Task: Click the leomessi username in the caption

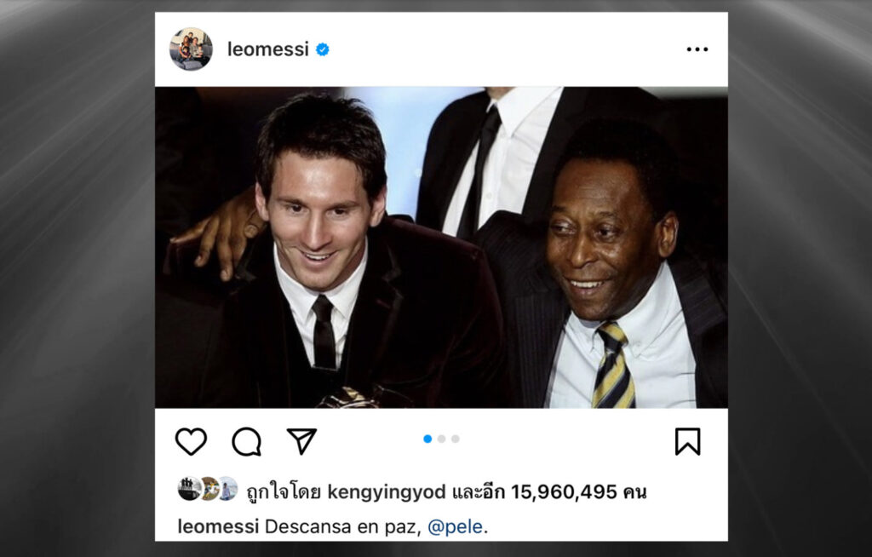Action: click(218, 526)
